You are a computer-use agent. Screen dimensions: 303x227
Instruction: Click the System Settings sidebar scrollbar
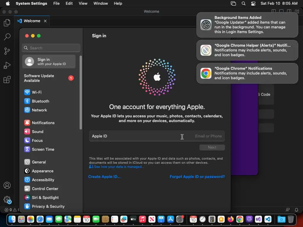coord(81,93)
